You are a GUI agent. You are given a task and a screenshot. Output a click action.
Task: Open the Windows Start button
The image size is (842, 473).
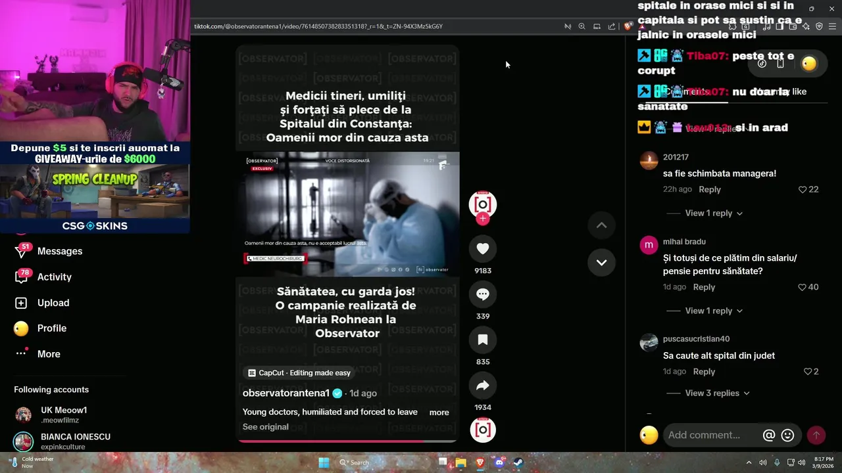(x=324, y=462)
